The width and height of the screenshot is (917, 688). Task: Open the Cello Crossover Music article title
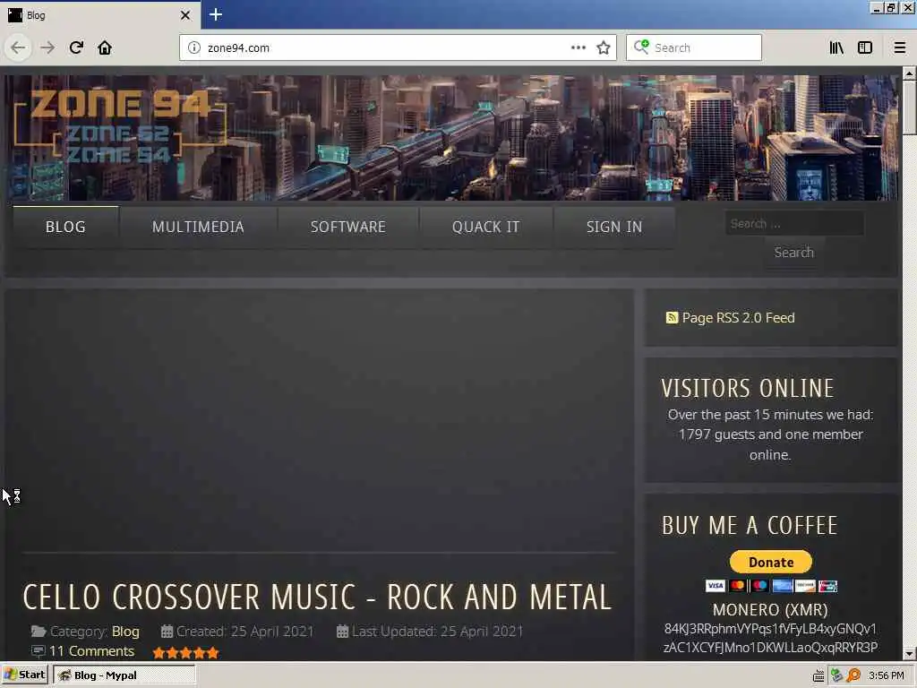tap(317, 598)
